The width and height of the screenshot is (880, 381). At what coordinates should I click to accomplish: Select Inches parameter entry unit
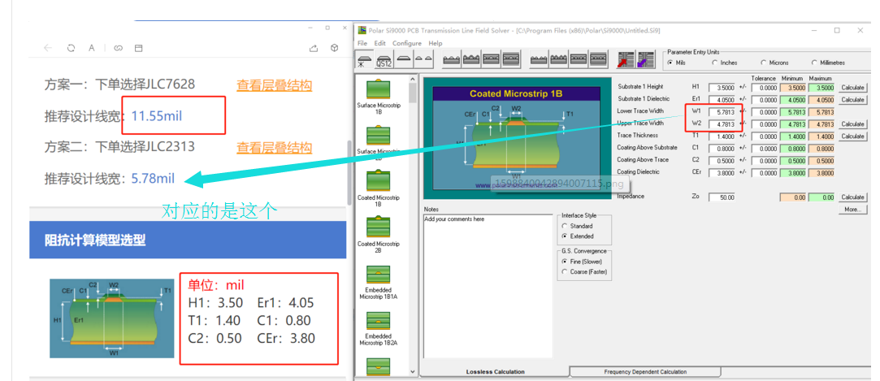pyautogui.click(x=715, y=63)
